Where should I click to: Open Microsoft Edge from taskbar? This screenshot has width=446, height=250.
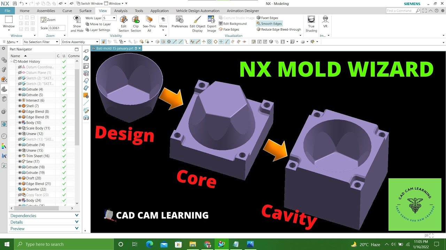pos(149,244)
